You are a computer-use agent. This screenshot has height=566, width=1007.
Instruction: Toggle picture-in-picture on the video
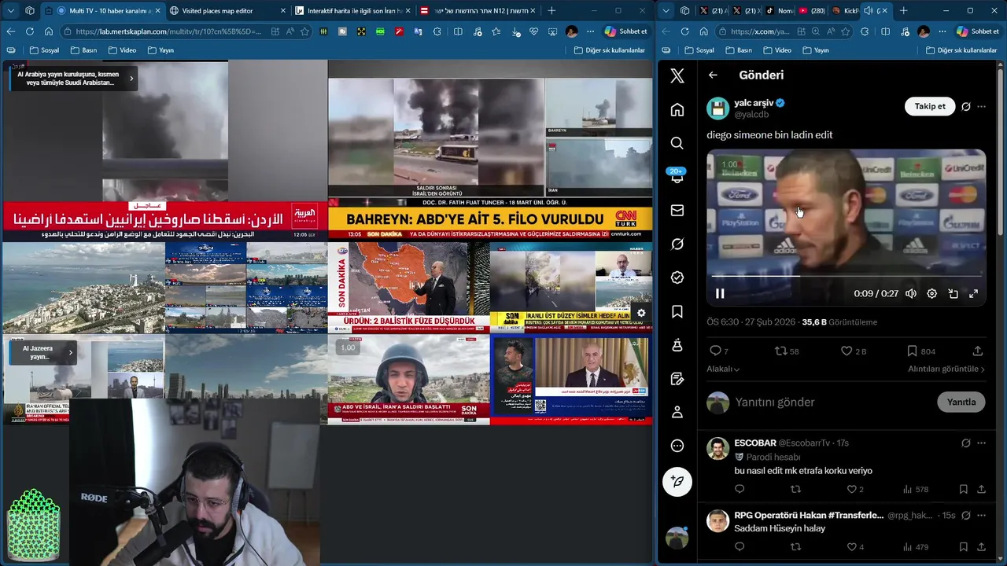click(953, 294)
